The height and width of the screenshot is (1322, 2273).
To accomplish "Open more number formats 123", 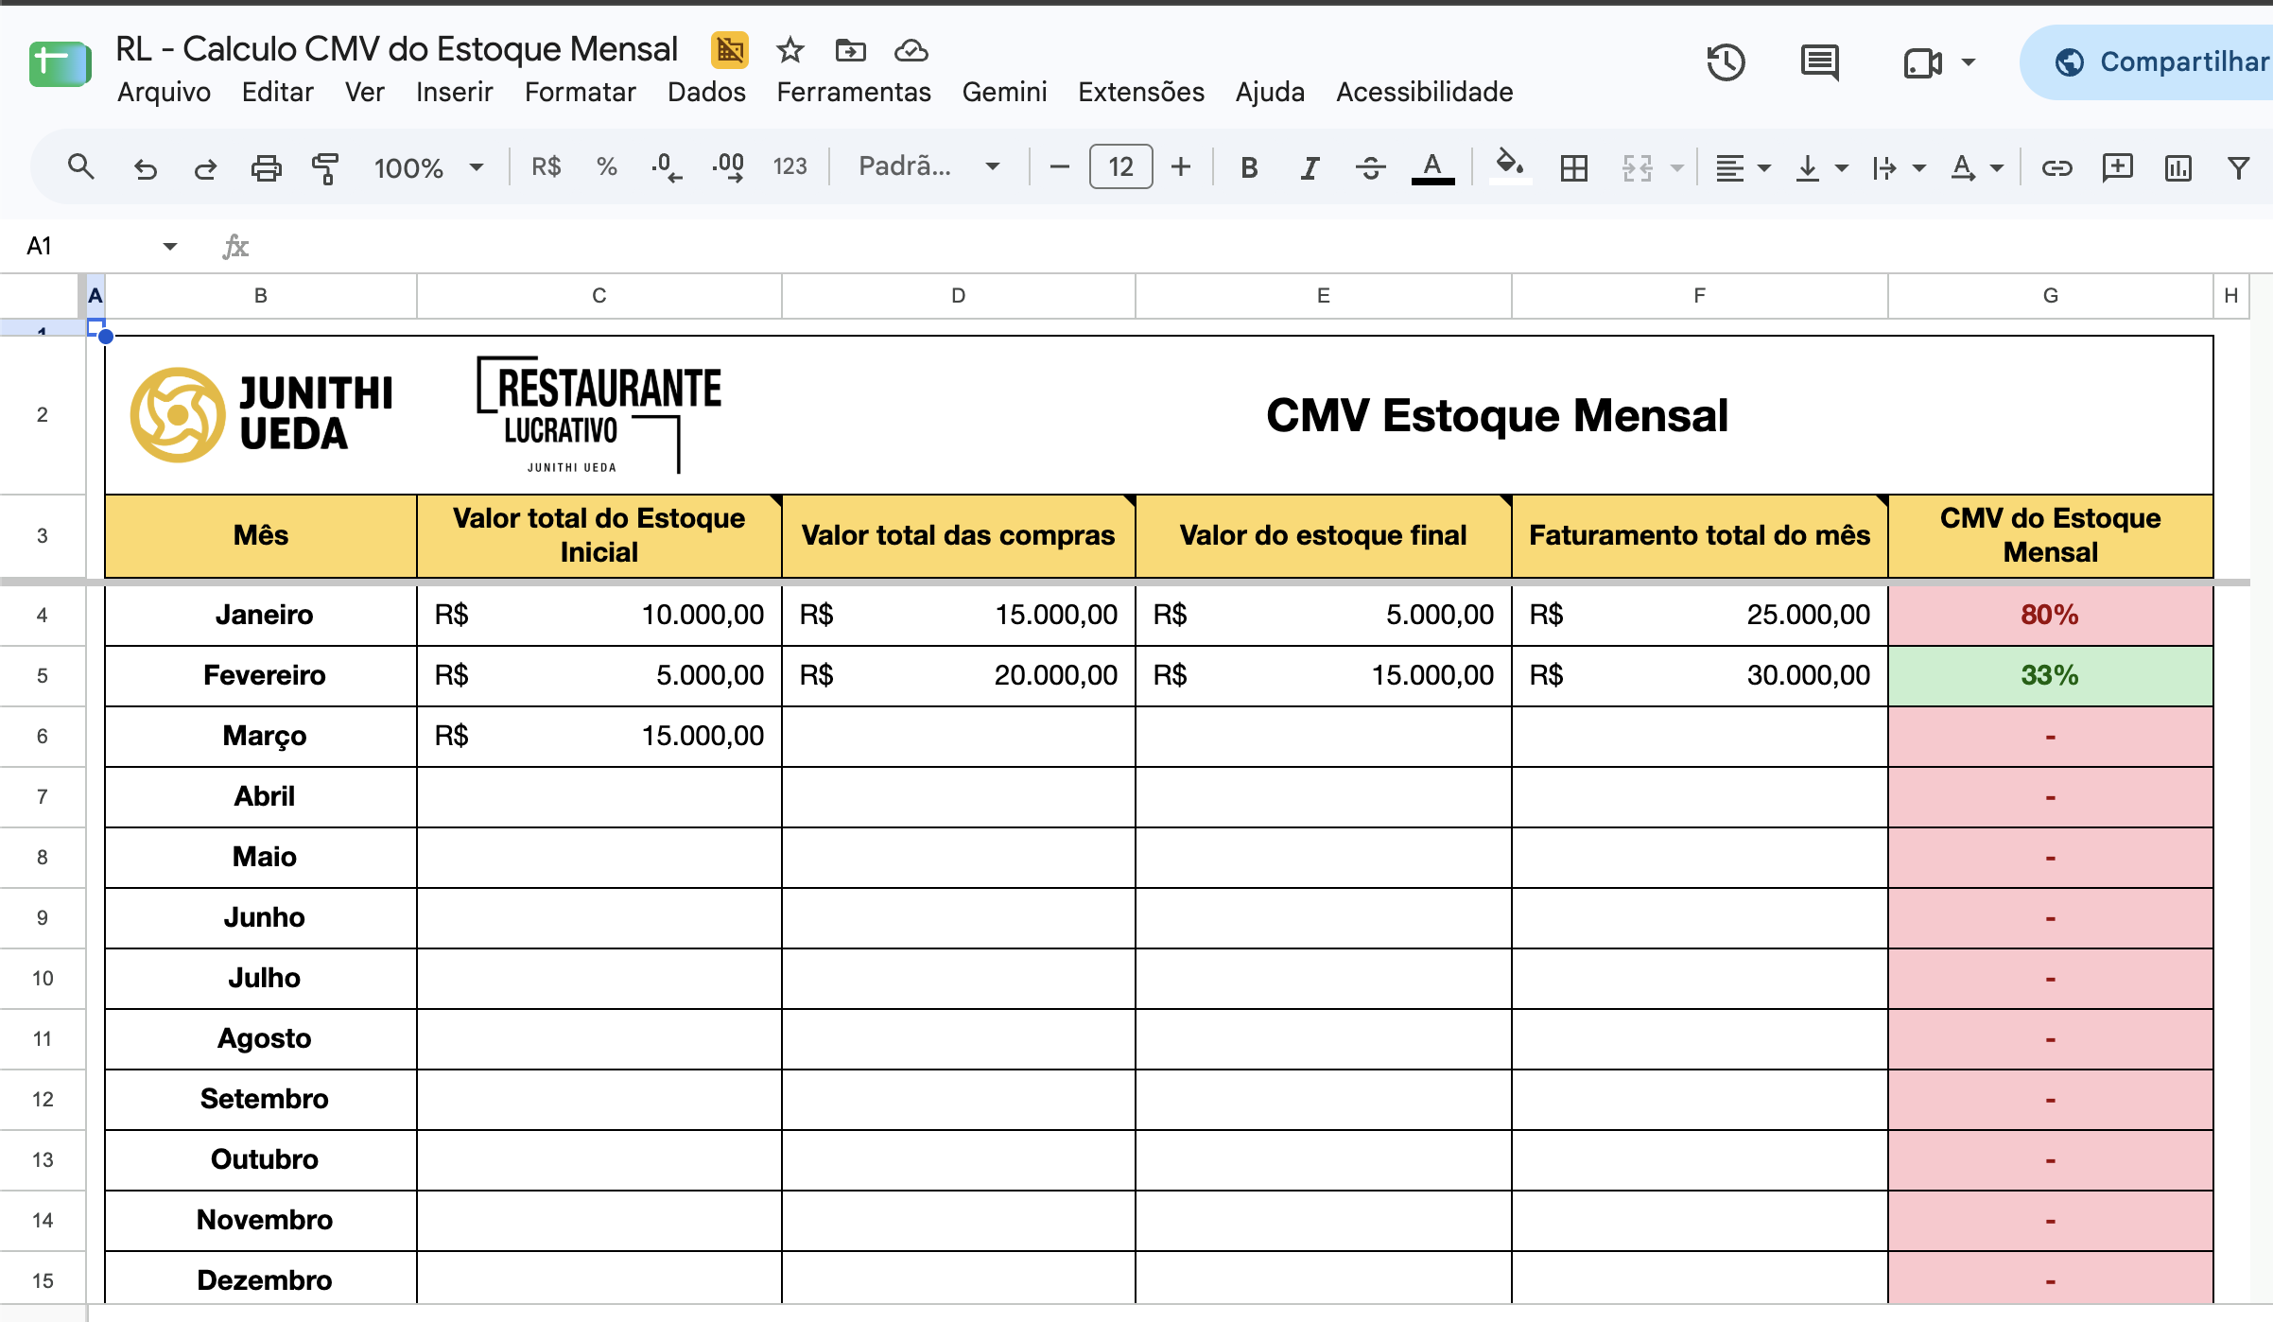I will click(x=789, y=167).
